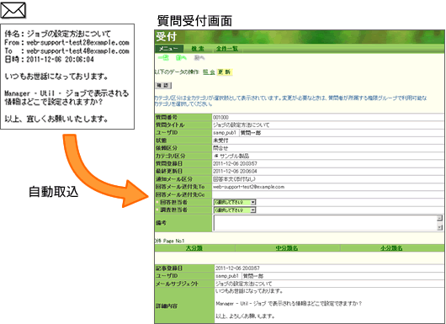The image size is (446, 324).
Task: Click the 確認 button
Action: point(163,85)
